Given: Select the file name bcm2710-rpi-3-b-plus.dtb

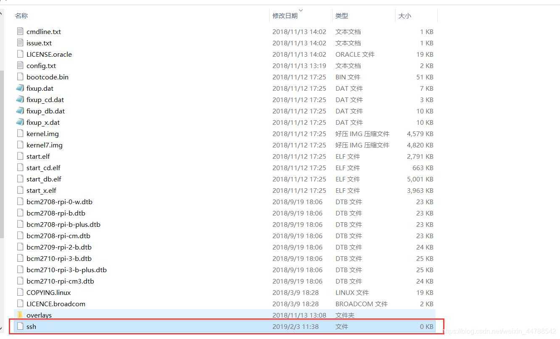Looking at the screenshot, I should tap(66, 270).
